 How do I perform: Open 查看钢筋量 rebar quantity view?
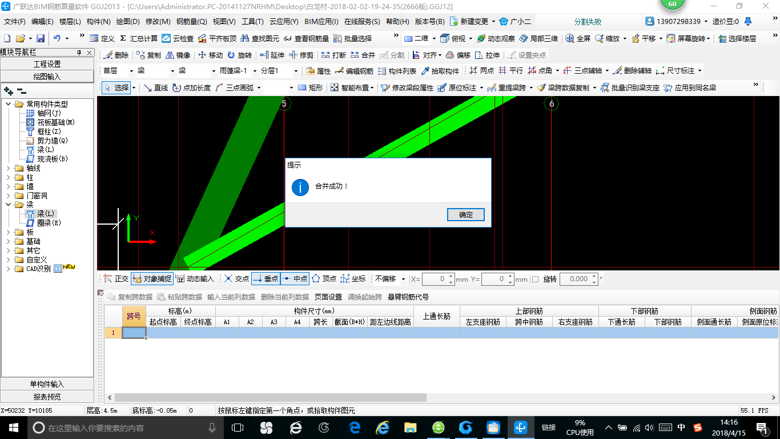point(306,38)
